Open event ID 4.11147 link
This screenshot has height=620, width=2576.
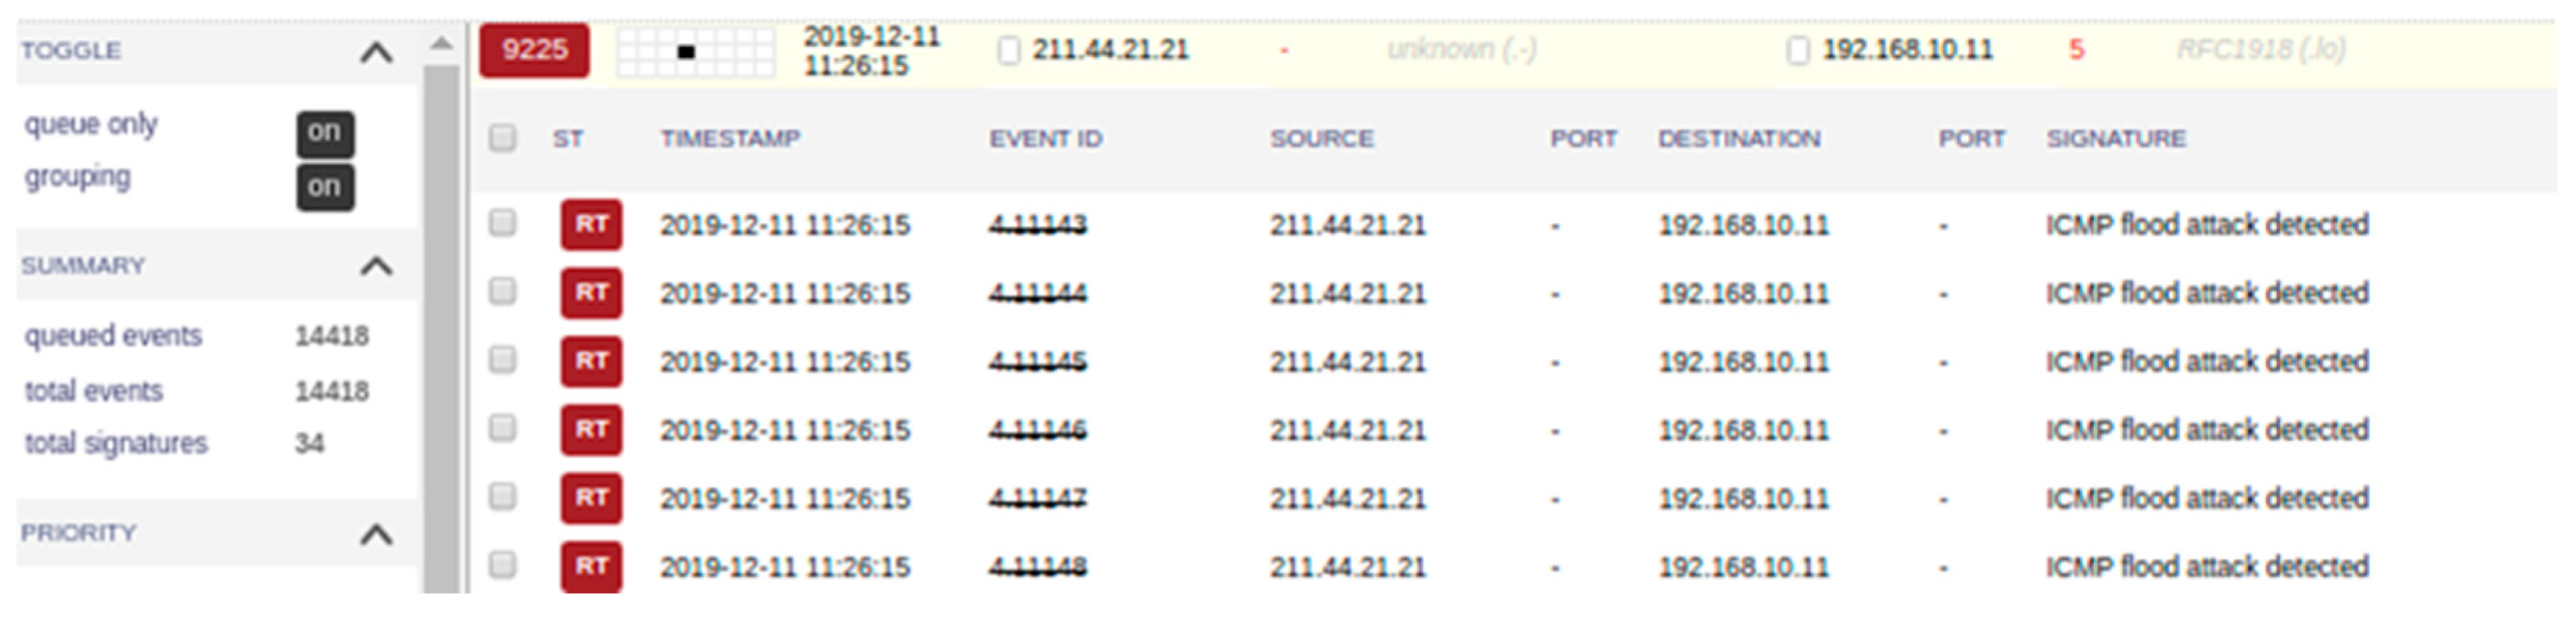pyautogui.click(x=1037, y=498)
